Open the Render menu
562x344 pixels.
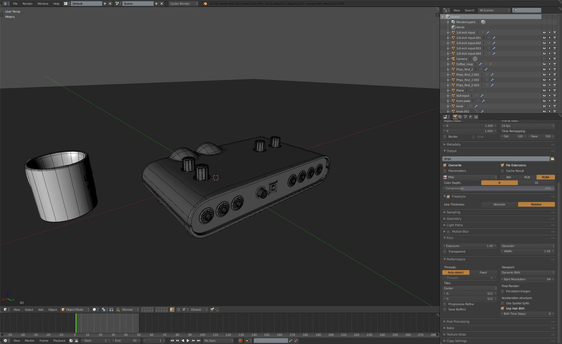pos(27,4)
